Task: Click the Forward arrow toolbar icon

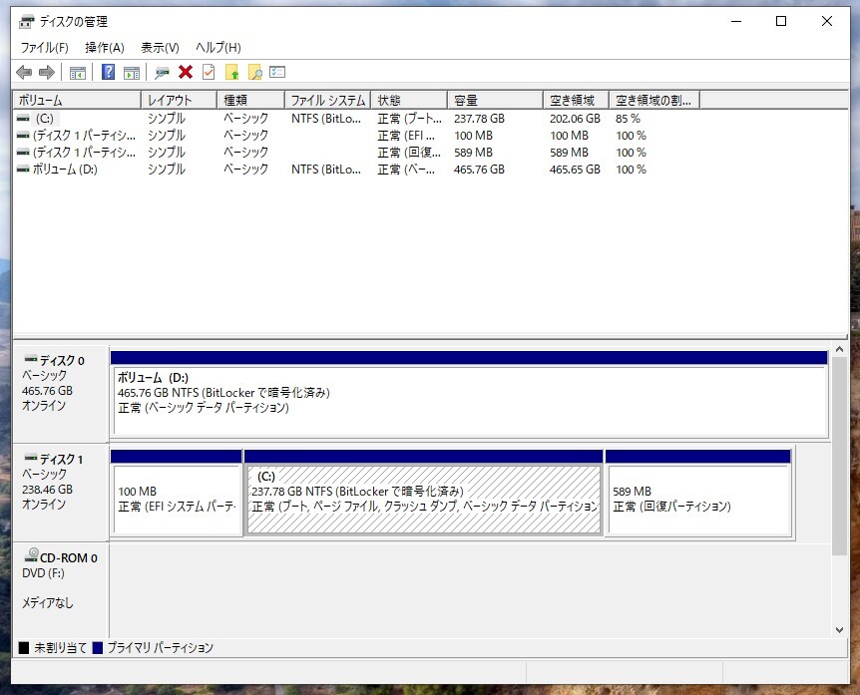Action: pyautogui.click(x=46, y=72)
